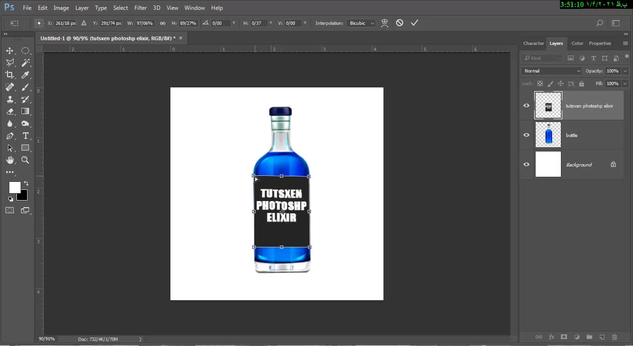Select the Horizontal Type tool
Viewport: 633px width, 346px height.
[26, 136]
